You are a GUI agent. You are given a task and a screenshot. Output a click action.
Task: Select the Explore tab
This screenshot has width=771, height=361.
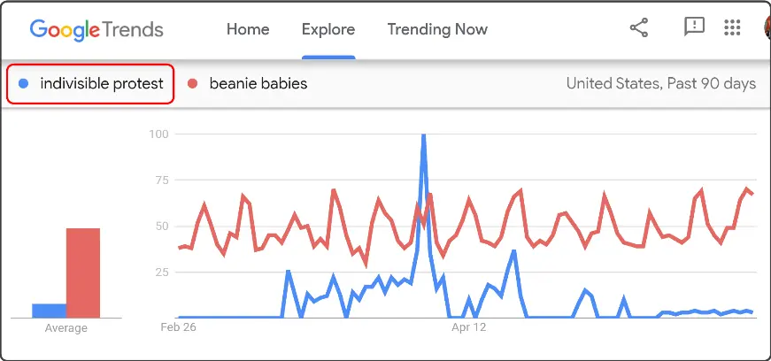pos(328,29)
